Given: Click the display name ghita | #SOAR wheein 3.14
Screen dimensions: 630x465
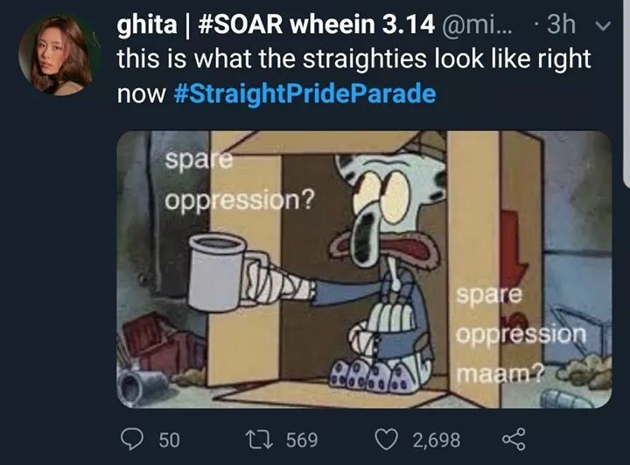Looking at the screenshot, I should coord(276,24).
